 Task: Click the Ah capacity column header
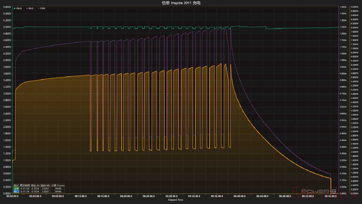35,186
